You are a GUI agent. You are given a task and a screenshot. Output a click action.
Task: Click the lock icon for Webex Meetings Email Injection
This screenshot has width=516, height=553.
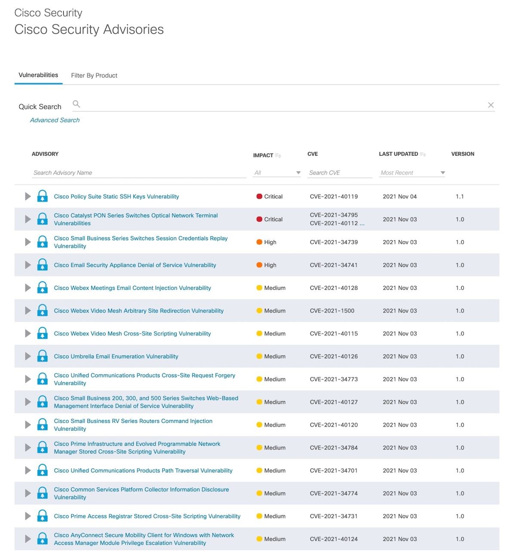coord(42,288)
